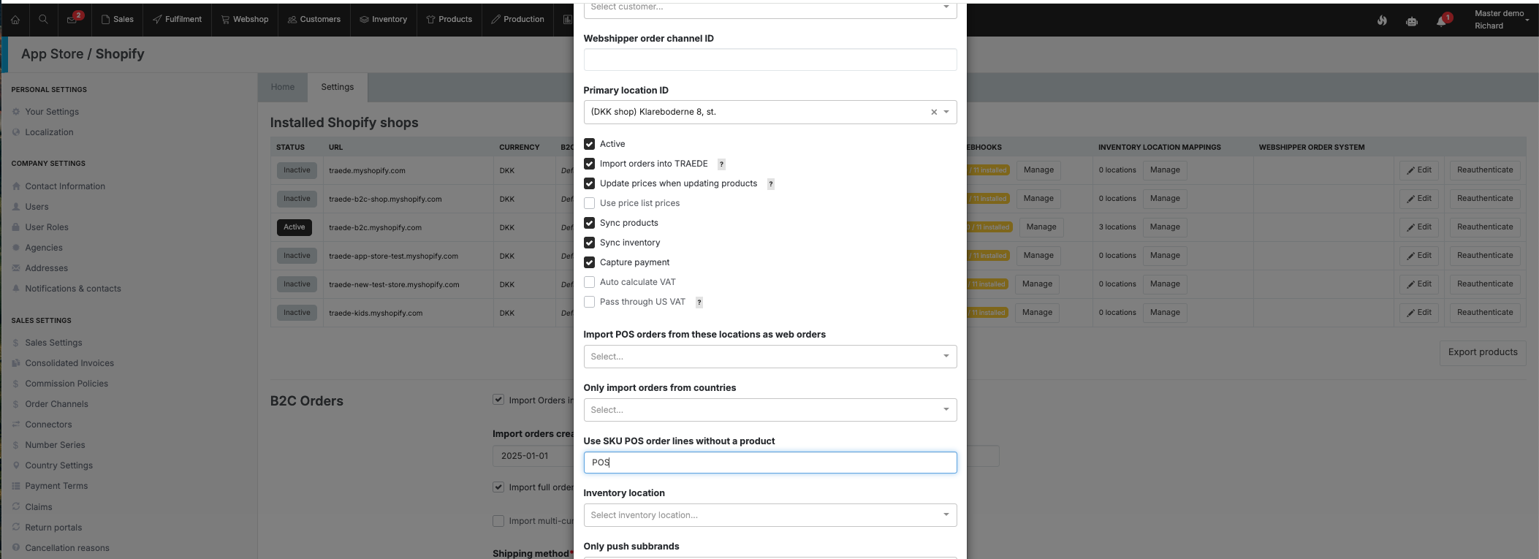Expand the Inventory location dropdown
The height and width of the screenshot is (559, 1539).
click(770, 515)
